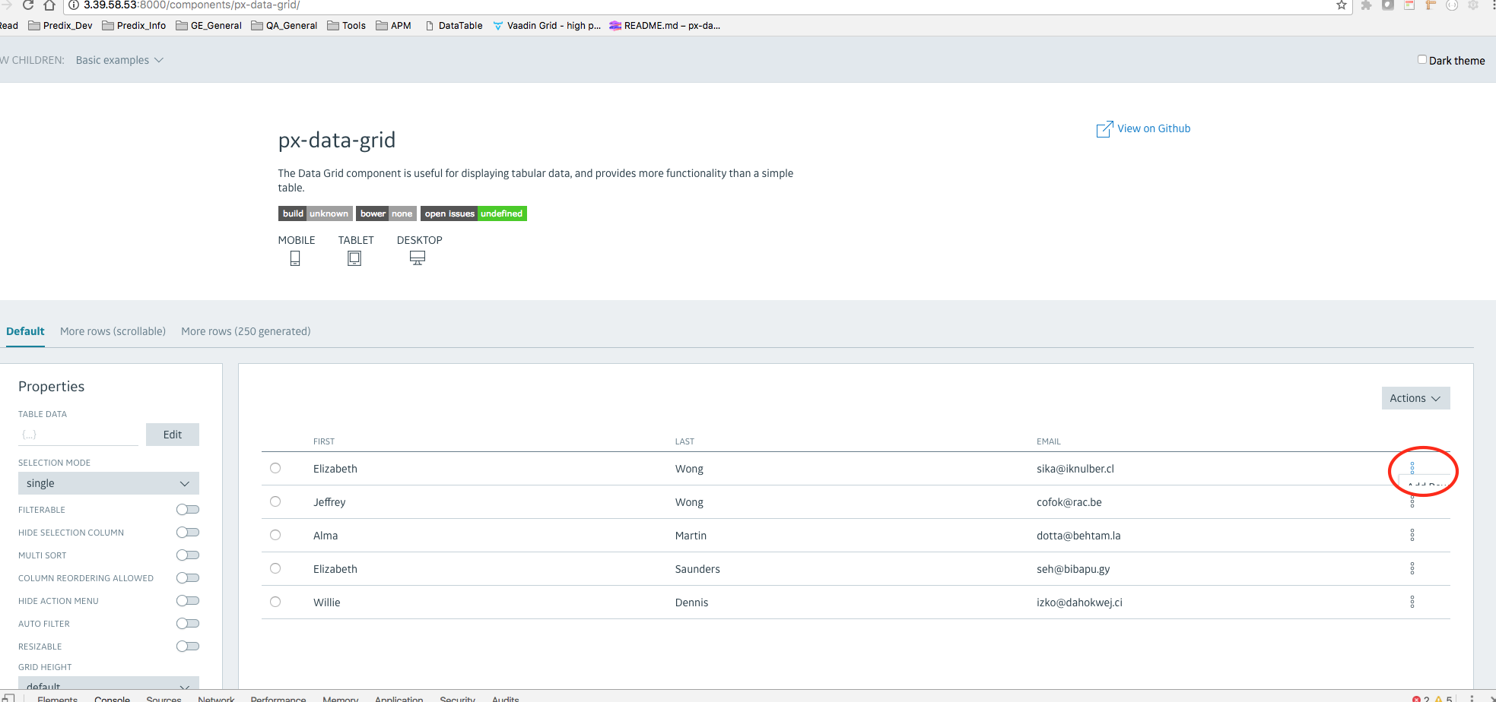Click the browser Home icon
The image size is (1496, 702).
tap(49, 5)
